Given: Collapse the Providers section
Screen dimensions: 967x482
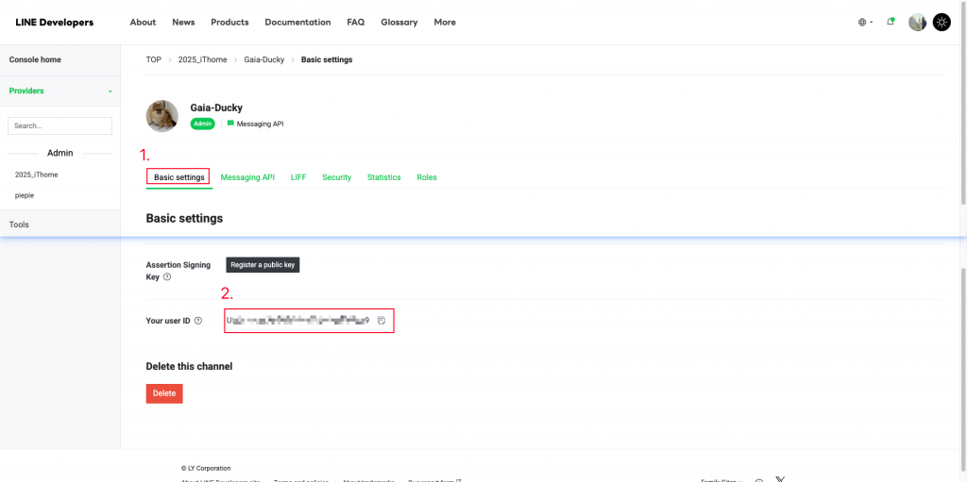Looking at the screenshot, I should pyautogui.click(x=59, y=91).
